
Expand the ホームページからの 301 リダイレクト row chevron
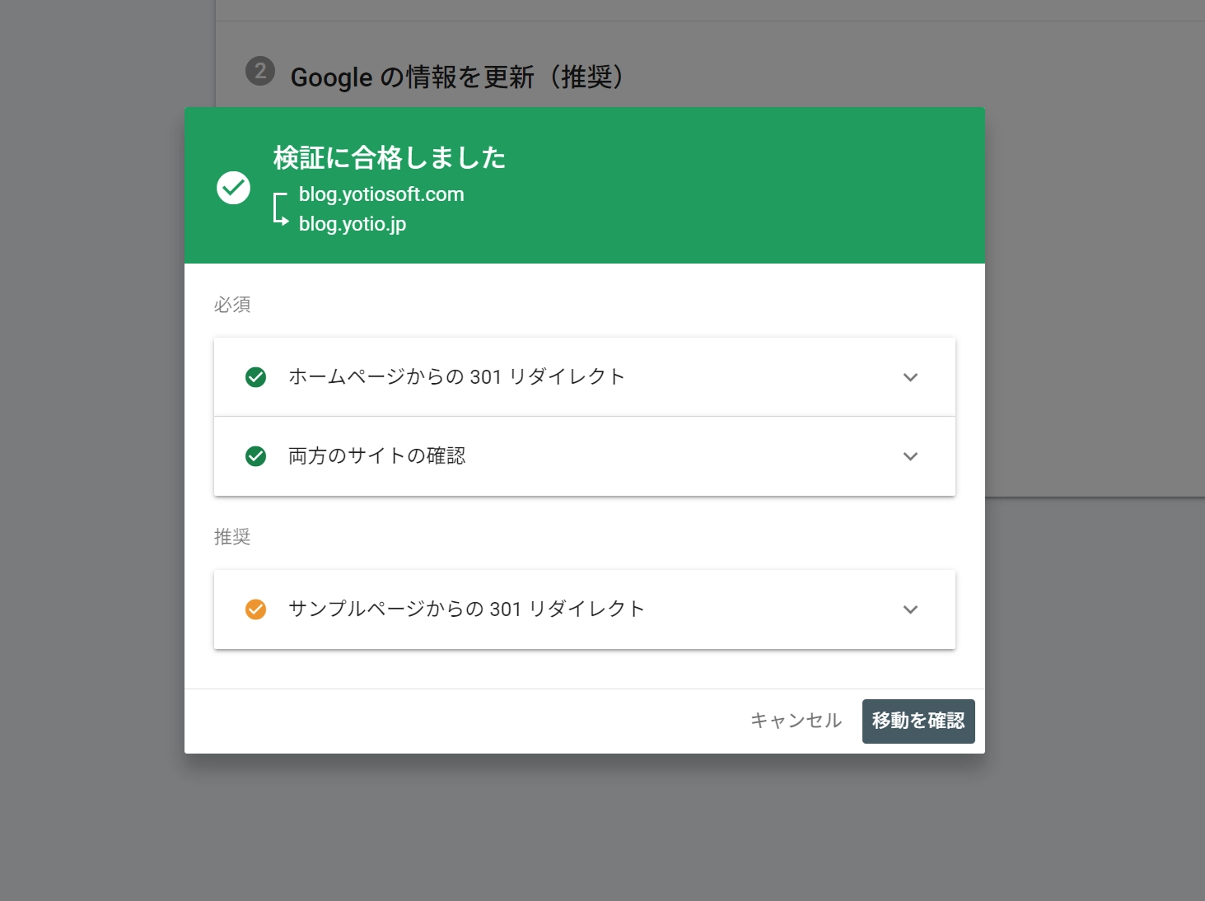(x=910, y=377)
